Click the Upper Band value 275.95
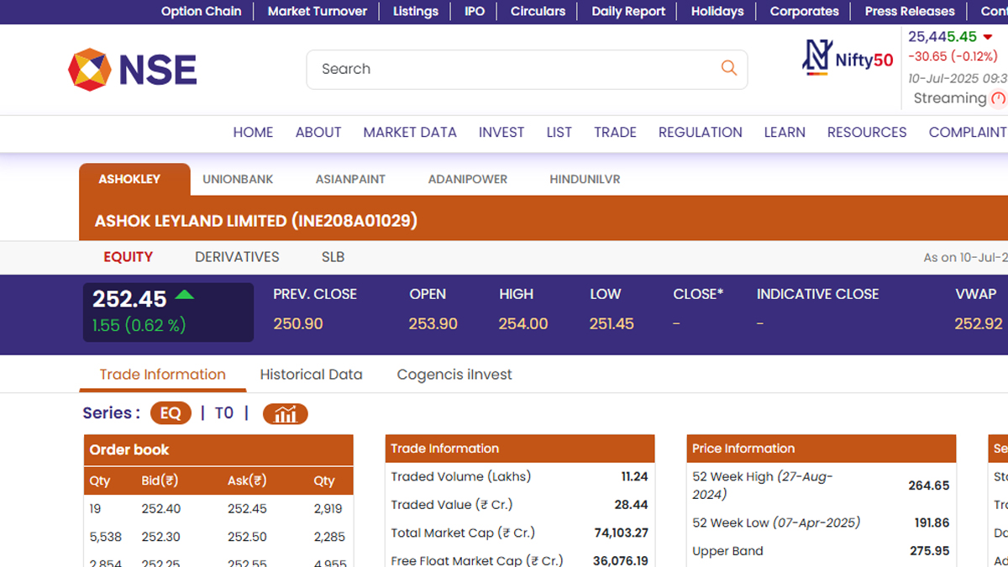The height and width of the screenshot is (567, 1008). click(929, 552)
